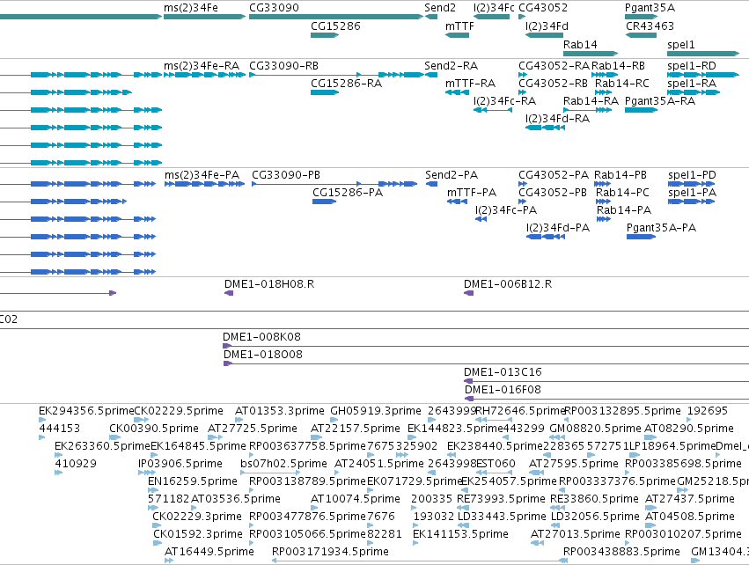Open EST RE73993.5prime label
This screenshot has height=565, width=749.
click(x=501, y=499)
